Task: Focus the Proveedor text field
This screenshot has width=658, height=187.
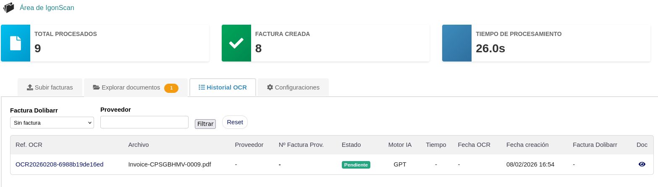Action: coord(144,122)
